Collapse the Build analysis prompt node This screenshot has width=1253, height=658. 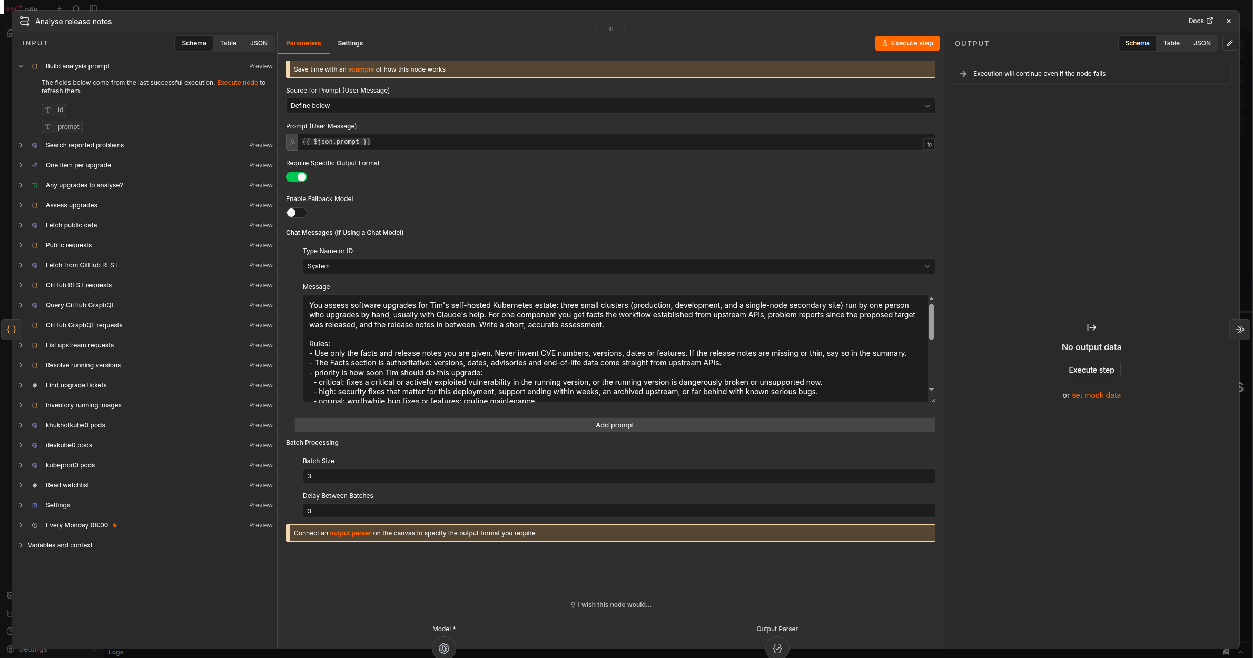[x=21, y=66]
